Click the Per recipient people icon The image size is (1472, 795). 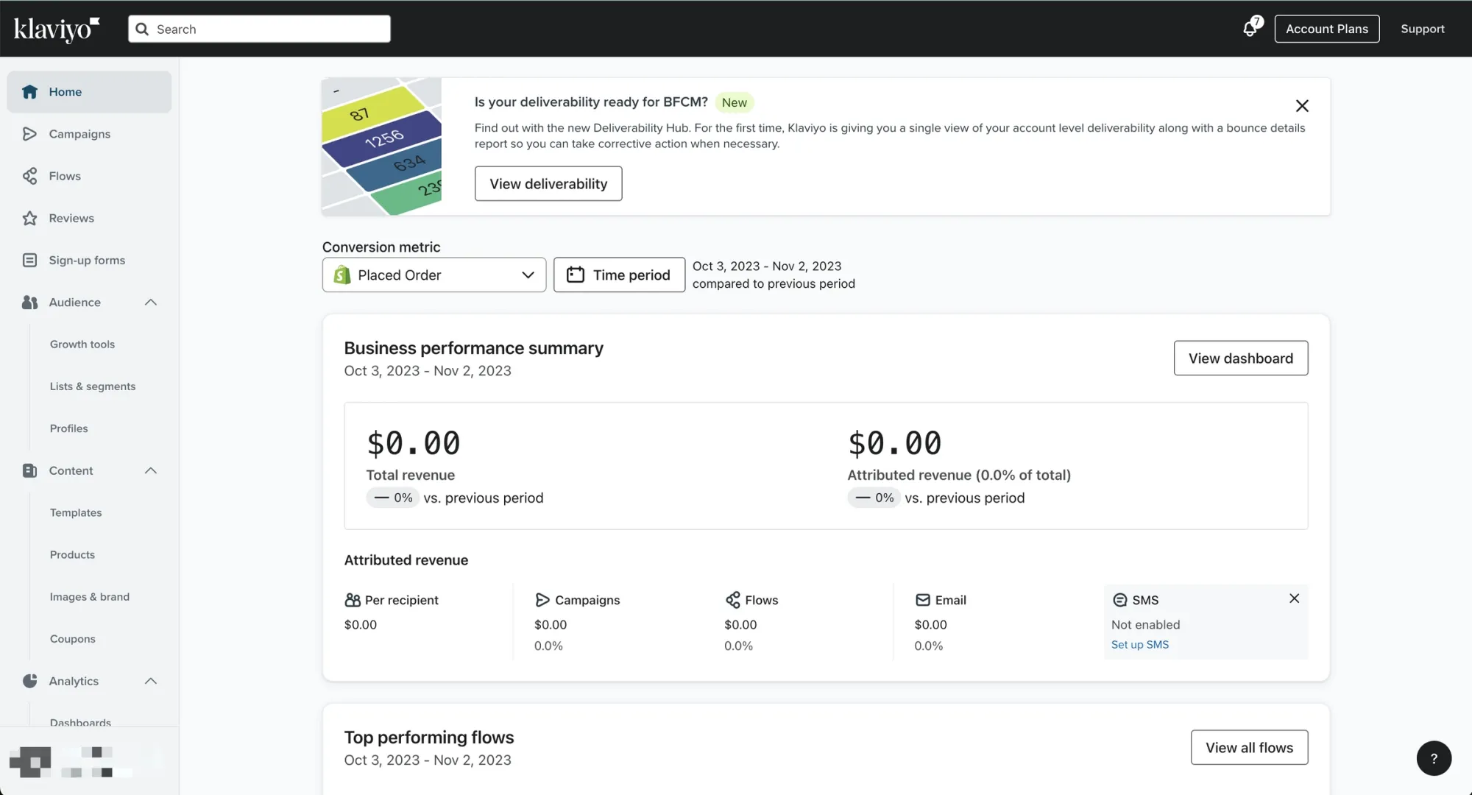point(353,600)
